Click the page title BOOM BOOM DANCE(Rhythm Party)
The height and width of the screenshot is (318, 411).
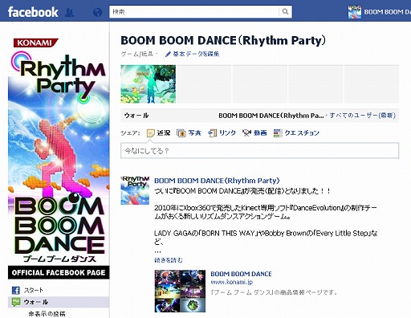pyautogui.click(x=223, y=40)
